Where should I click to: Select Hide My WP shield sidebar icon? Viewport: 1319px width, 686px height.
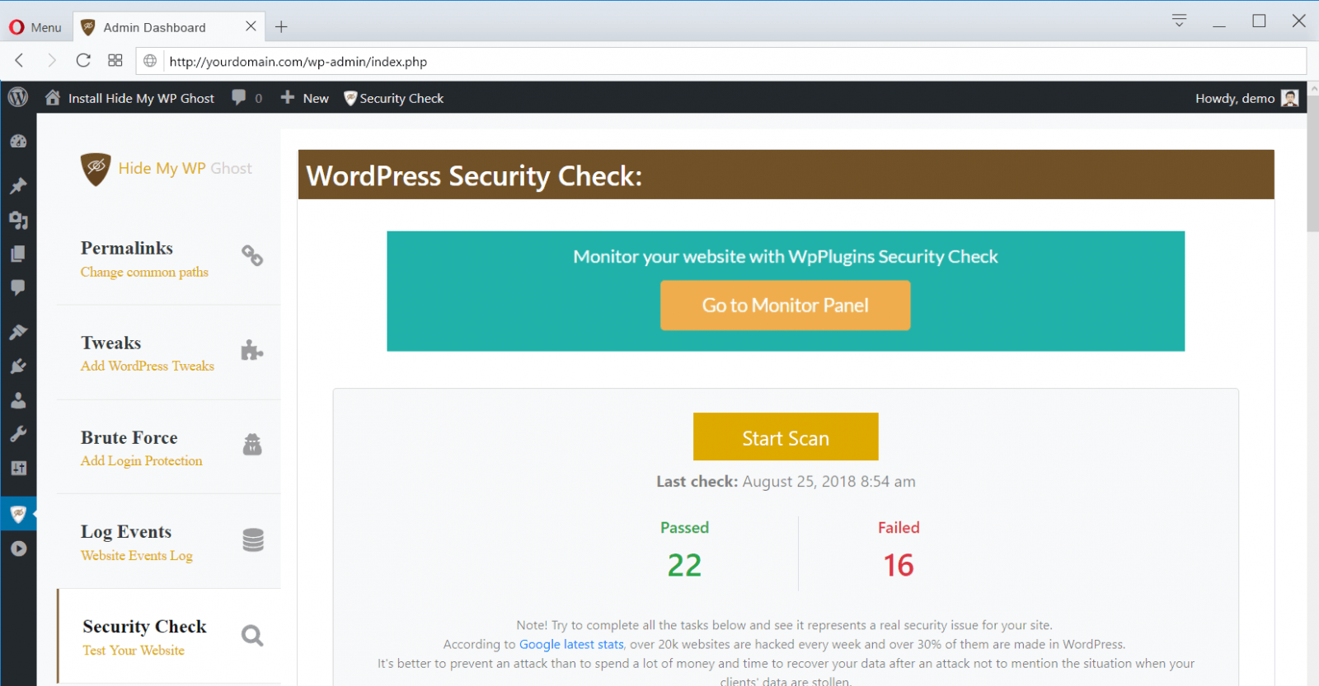coord(18,515)
